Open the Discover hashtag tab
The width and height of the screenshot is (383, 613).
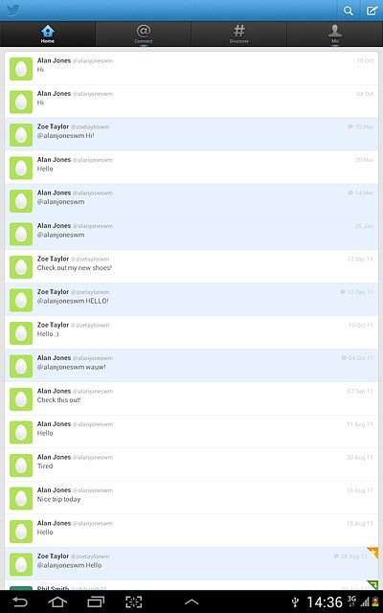click(238, 34)
